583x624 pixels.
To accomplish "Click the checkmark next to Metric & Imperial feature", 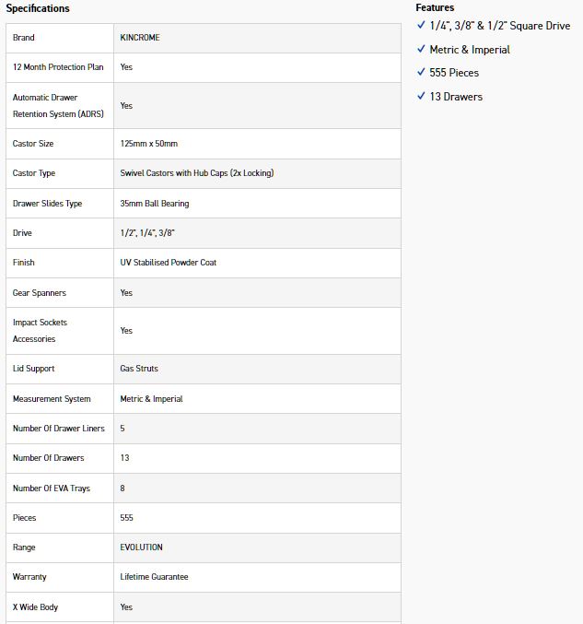I will pos(421,50).
